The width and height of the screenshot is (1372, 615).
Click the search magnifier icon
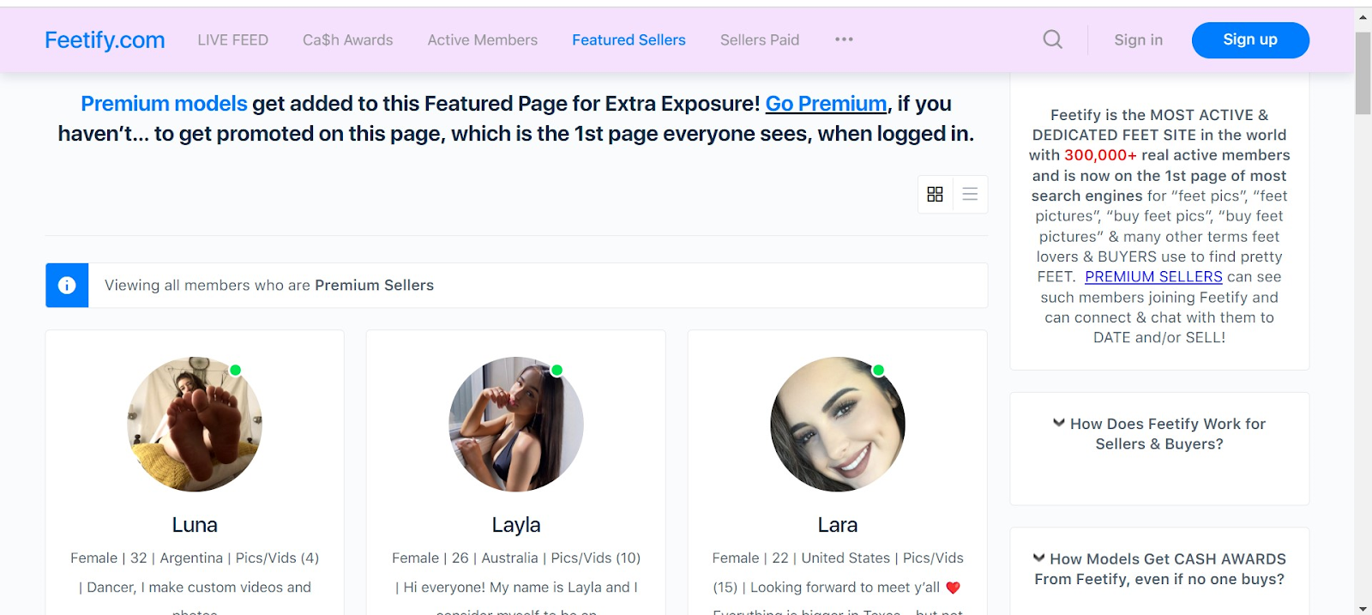pos(1052,39)
